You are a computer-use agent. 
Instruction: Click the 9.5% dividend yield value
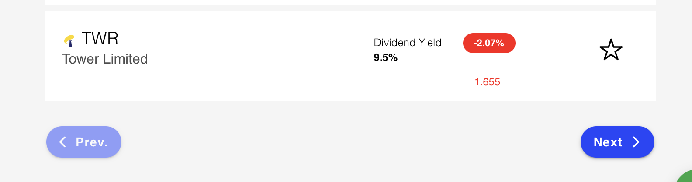(385, 57)
